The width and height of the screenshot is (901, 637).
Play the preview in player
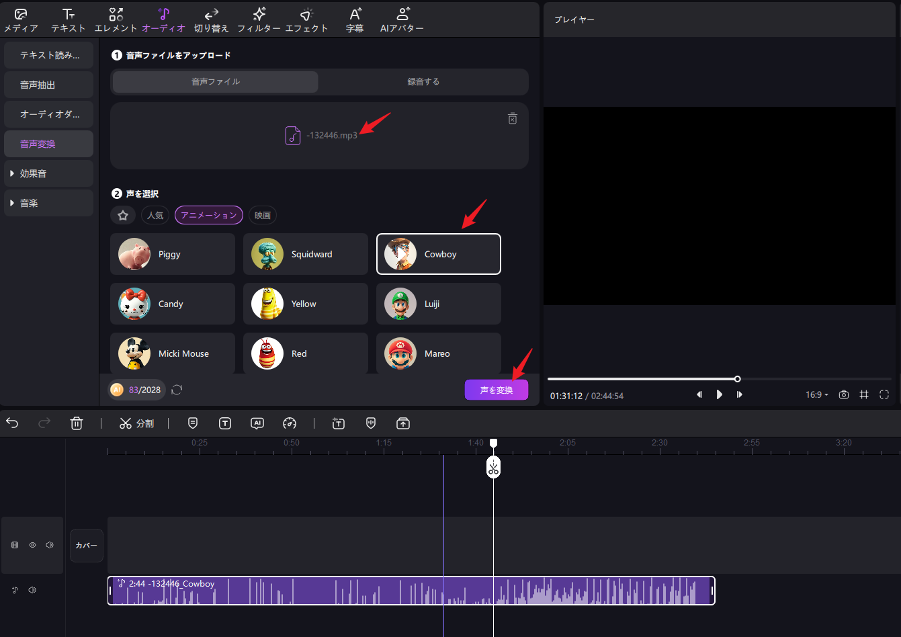(x=720, y=394)
